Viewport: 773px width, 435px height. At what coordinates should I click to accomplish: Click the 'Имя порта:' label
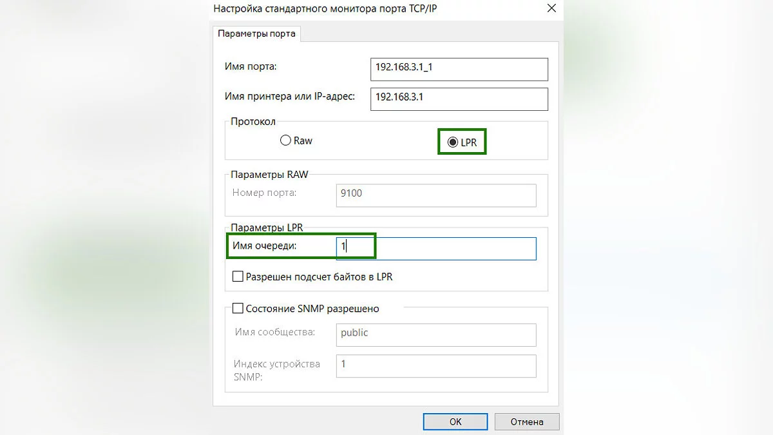(251, 66)
